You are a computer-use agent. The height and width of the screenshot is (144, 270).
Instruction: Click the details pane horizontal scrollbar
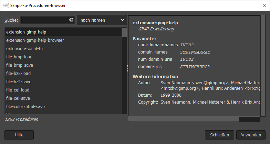[x=184, y=119]
